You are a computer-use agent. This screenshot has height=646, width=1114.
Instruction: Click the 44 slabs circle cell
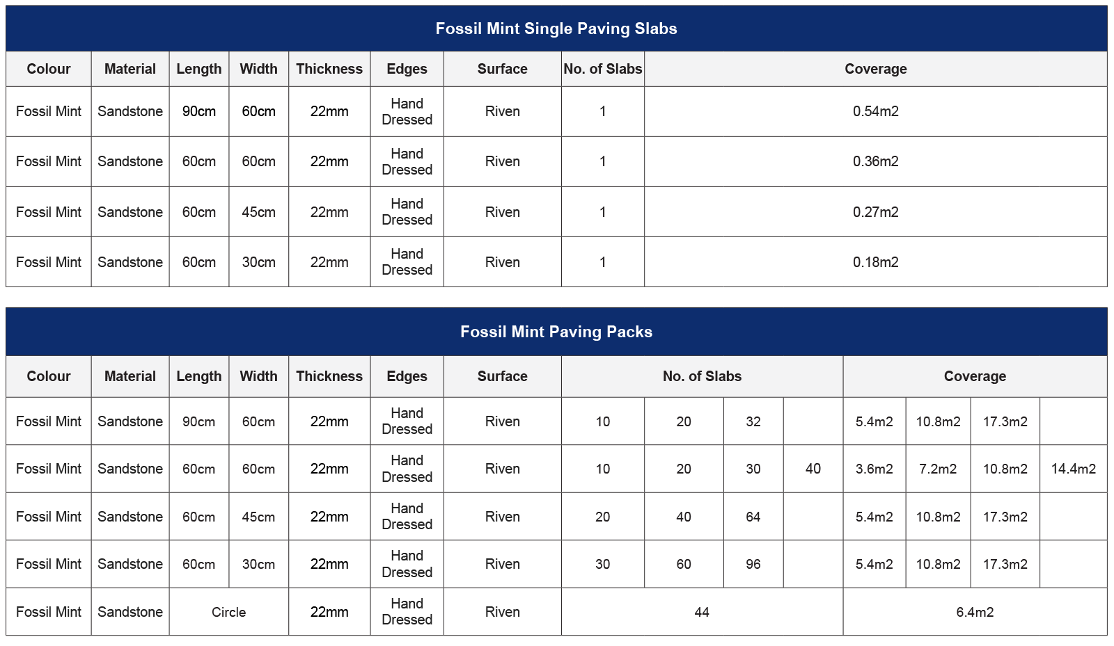click(x=702, y=612)
